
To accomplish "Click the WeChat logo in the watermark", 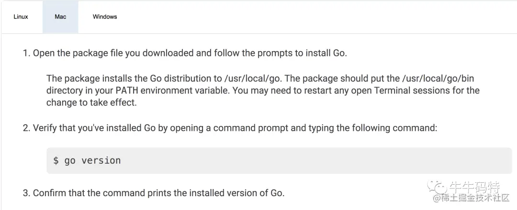I will coord(437,187).
